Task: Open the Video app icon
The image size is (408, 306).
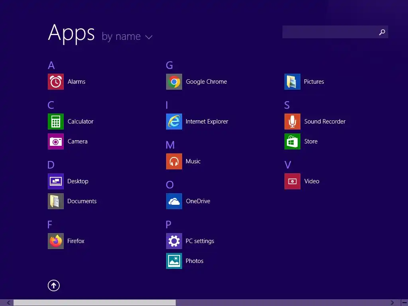Action: click(x=292, y=181)
